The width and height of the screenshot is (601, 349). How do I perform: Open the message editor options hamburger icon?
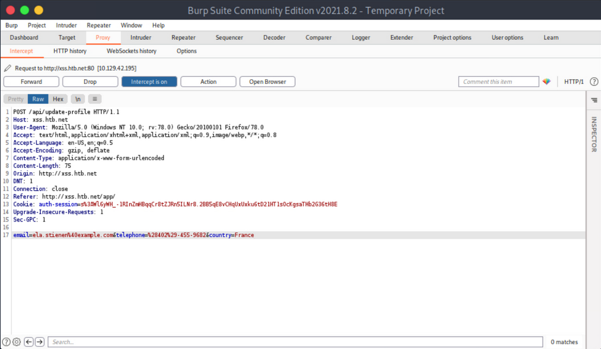pyautogui.click(x=94, y=98)
